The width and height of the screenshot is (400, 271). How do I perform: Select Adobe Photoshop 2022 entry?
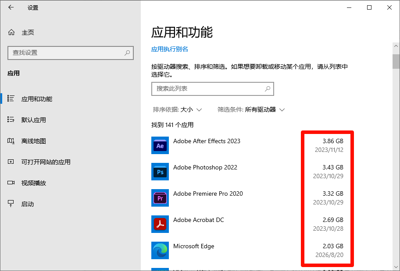coord(247,172)
